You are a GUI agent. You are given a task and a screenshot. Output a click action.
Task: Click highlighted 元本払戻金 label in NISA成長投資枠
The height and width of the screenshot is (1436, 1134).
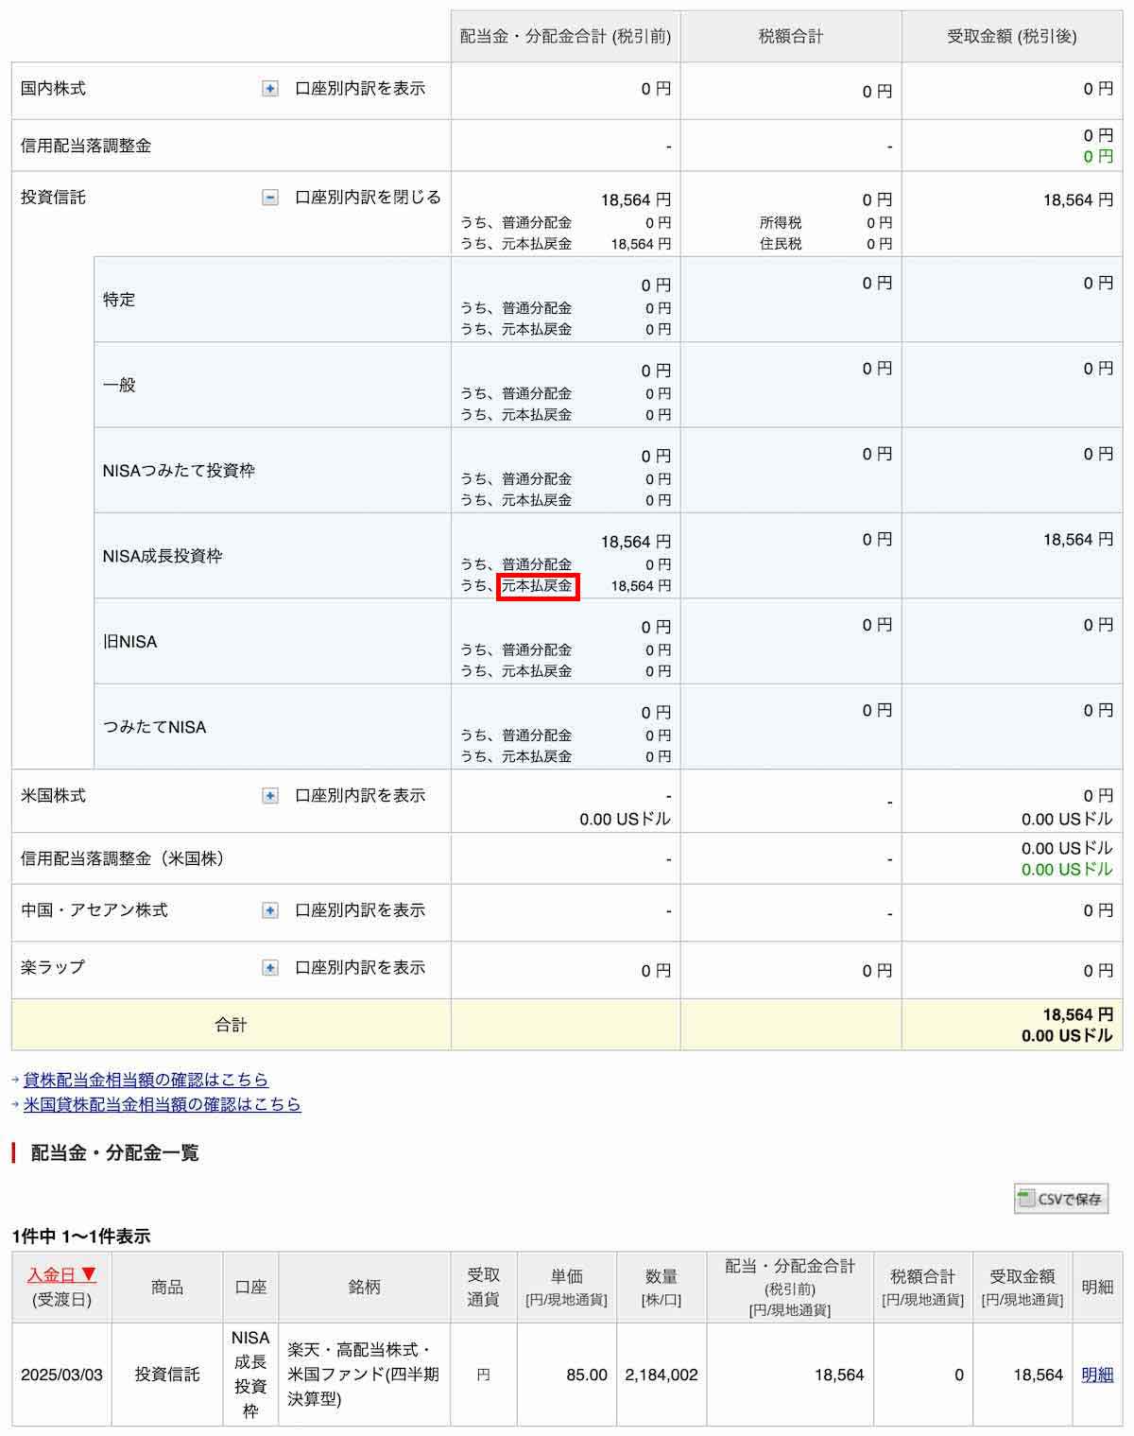[537, 586]
